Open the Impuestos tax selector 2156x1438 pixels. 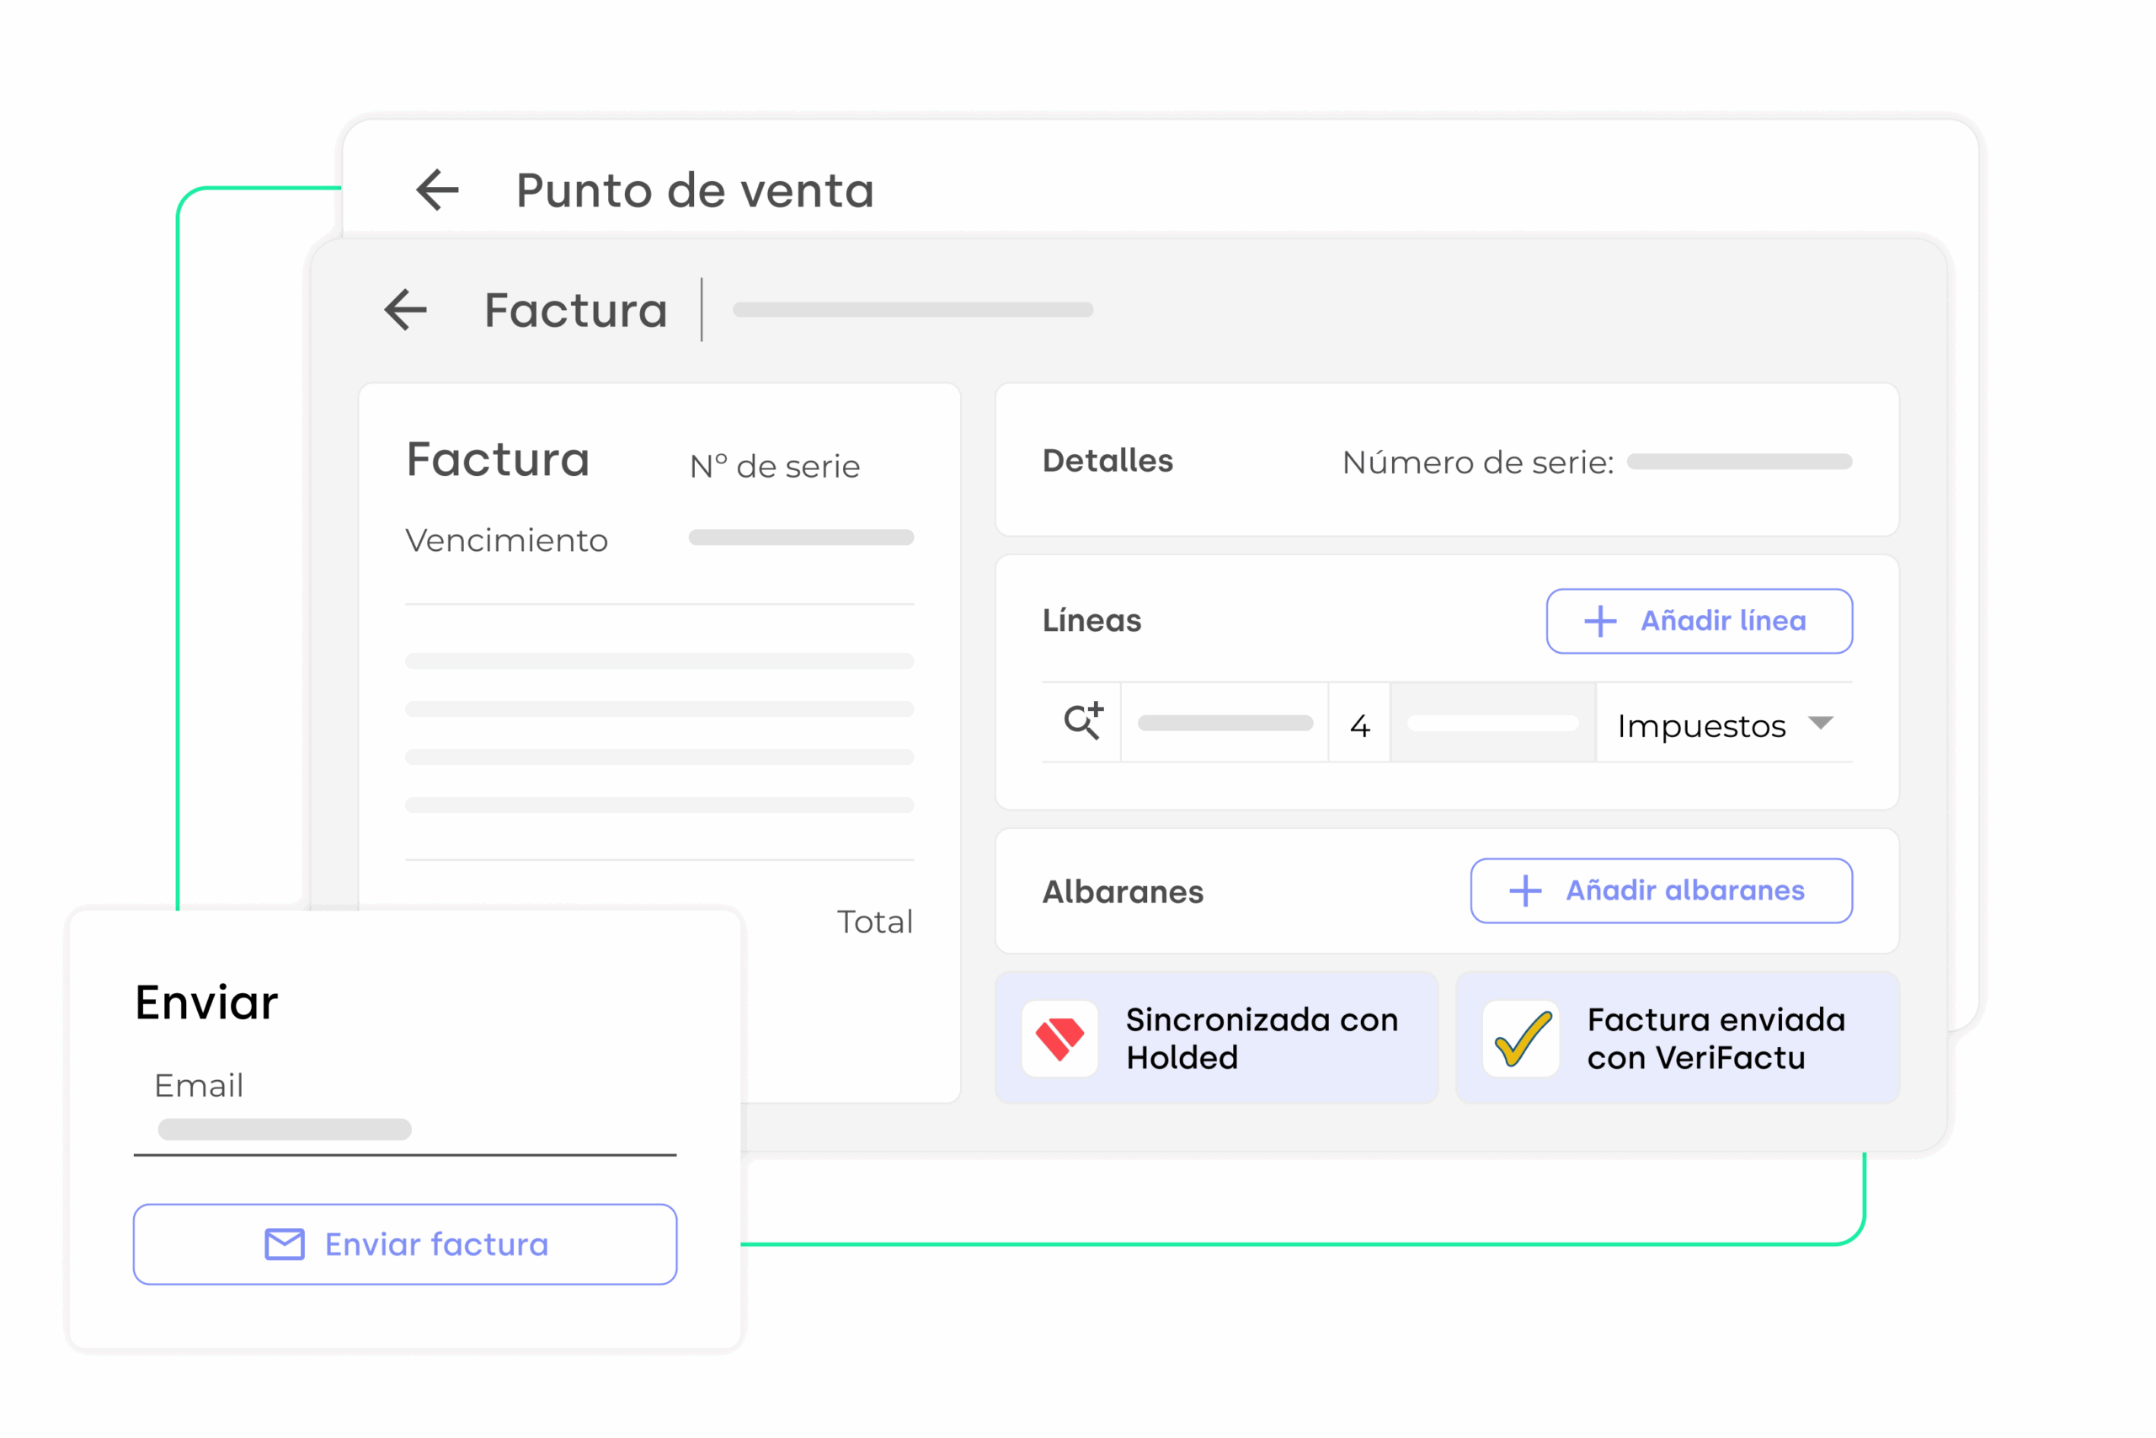[x=1700, y=725]
